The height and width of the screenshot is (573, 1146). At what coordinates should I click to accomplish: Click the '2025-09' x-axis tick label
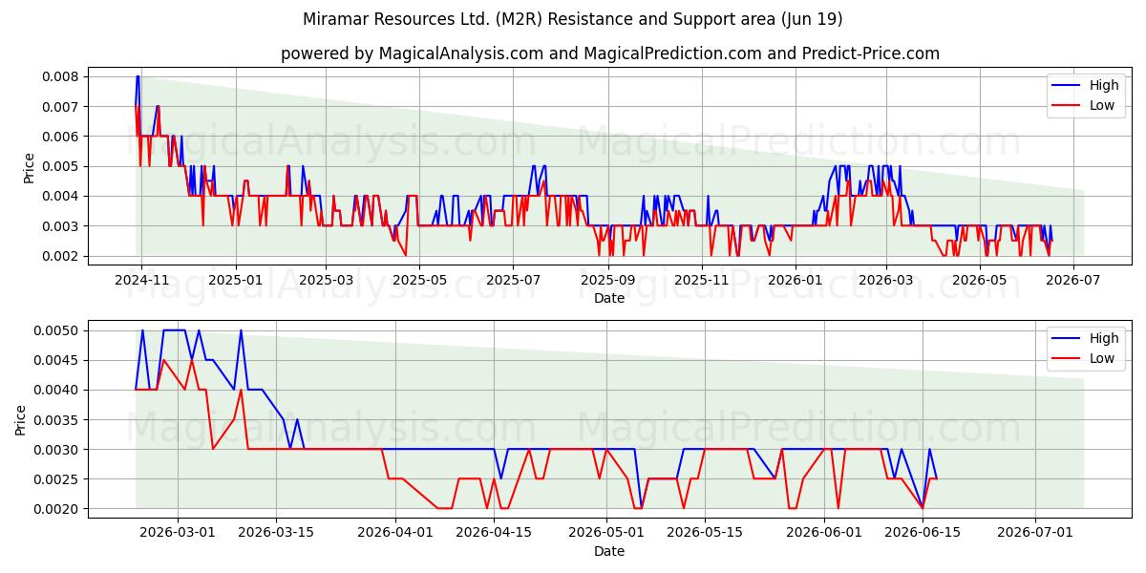(607, 280)
